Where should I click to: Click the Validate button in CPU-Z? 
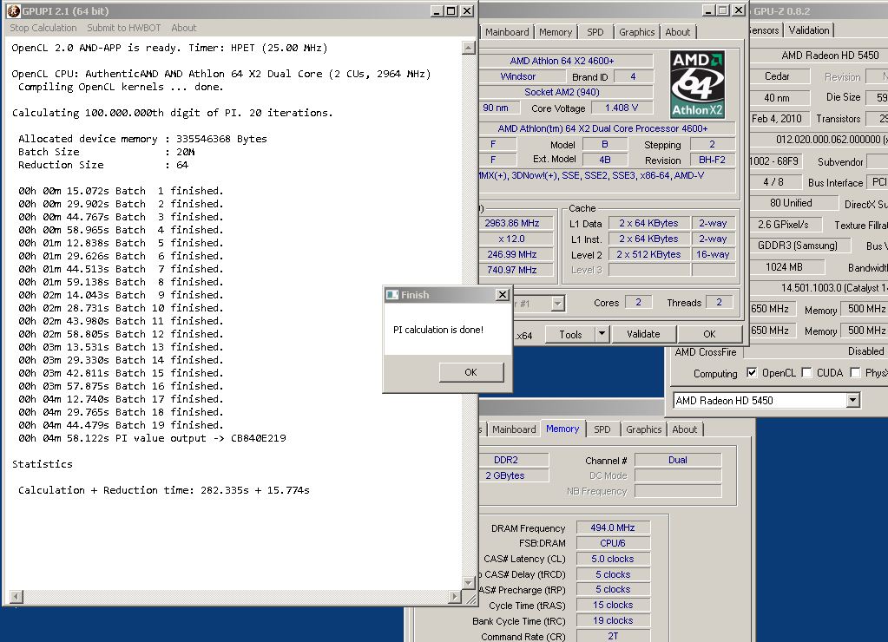pos(643,334)
